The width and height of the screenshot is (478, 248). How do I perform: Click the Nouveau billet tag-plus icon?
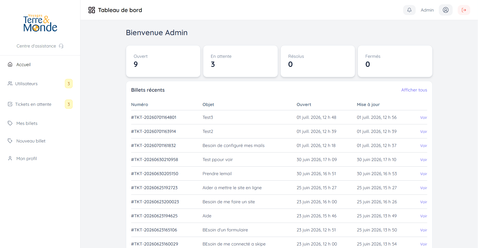click(x=10, y=141)
